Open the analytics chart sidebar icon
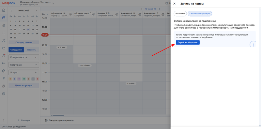Image resolution: width=261 pixels, height=129 pixels. click(4, 48)
